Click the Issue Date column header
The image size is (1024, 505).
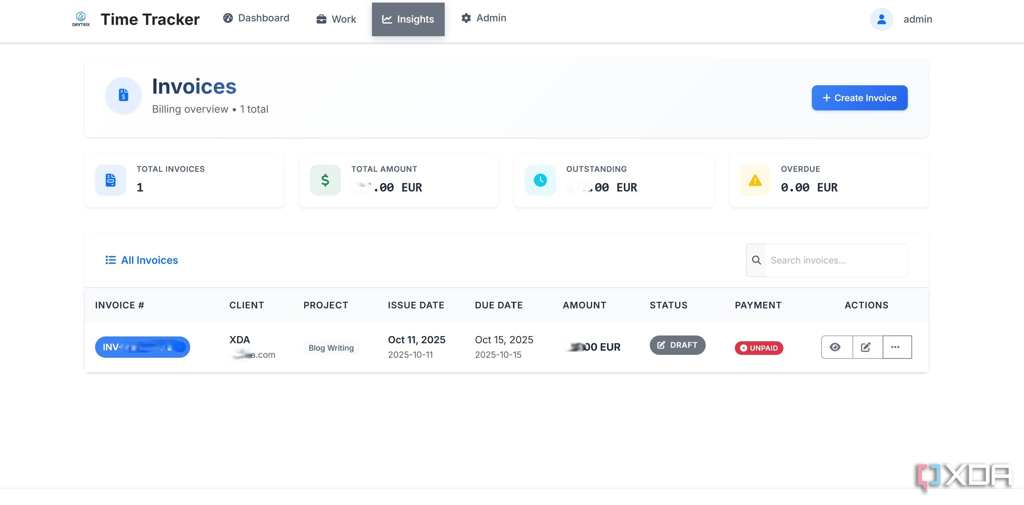click(x=416, y=305)
